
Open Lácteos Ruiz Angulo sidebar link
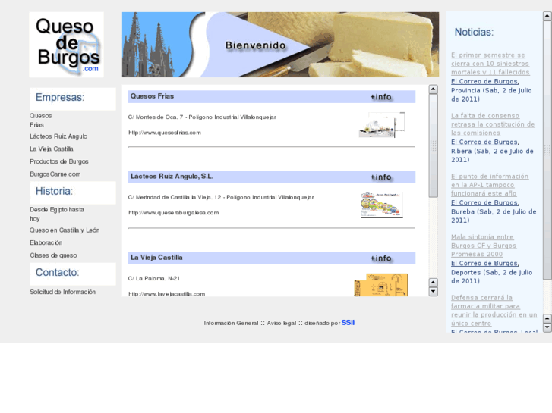point(58,136)
